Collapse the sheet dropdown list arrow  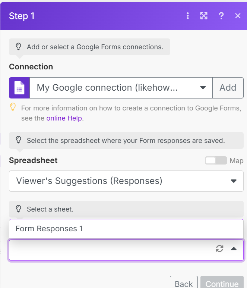pos(234,249)
